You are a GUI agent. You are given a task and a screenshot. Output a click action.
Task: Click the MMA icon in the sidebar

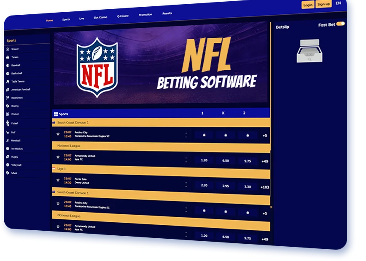[8, 173]
